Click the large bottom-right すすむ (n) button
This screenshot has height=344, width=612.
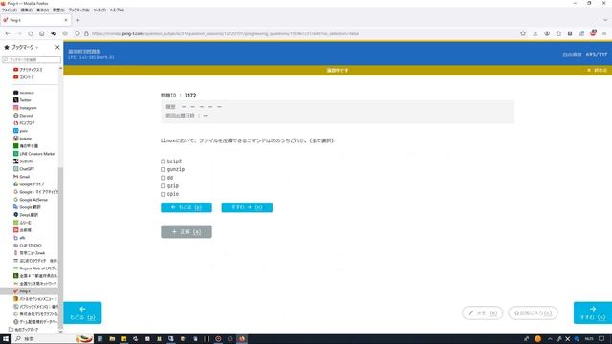pyautogui.click(x=593, y=312)
